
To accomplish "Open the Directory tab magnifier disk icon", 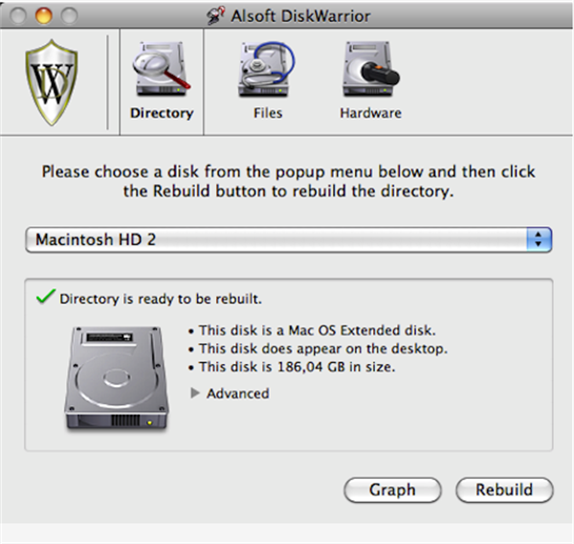I will coord(162,69).
